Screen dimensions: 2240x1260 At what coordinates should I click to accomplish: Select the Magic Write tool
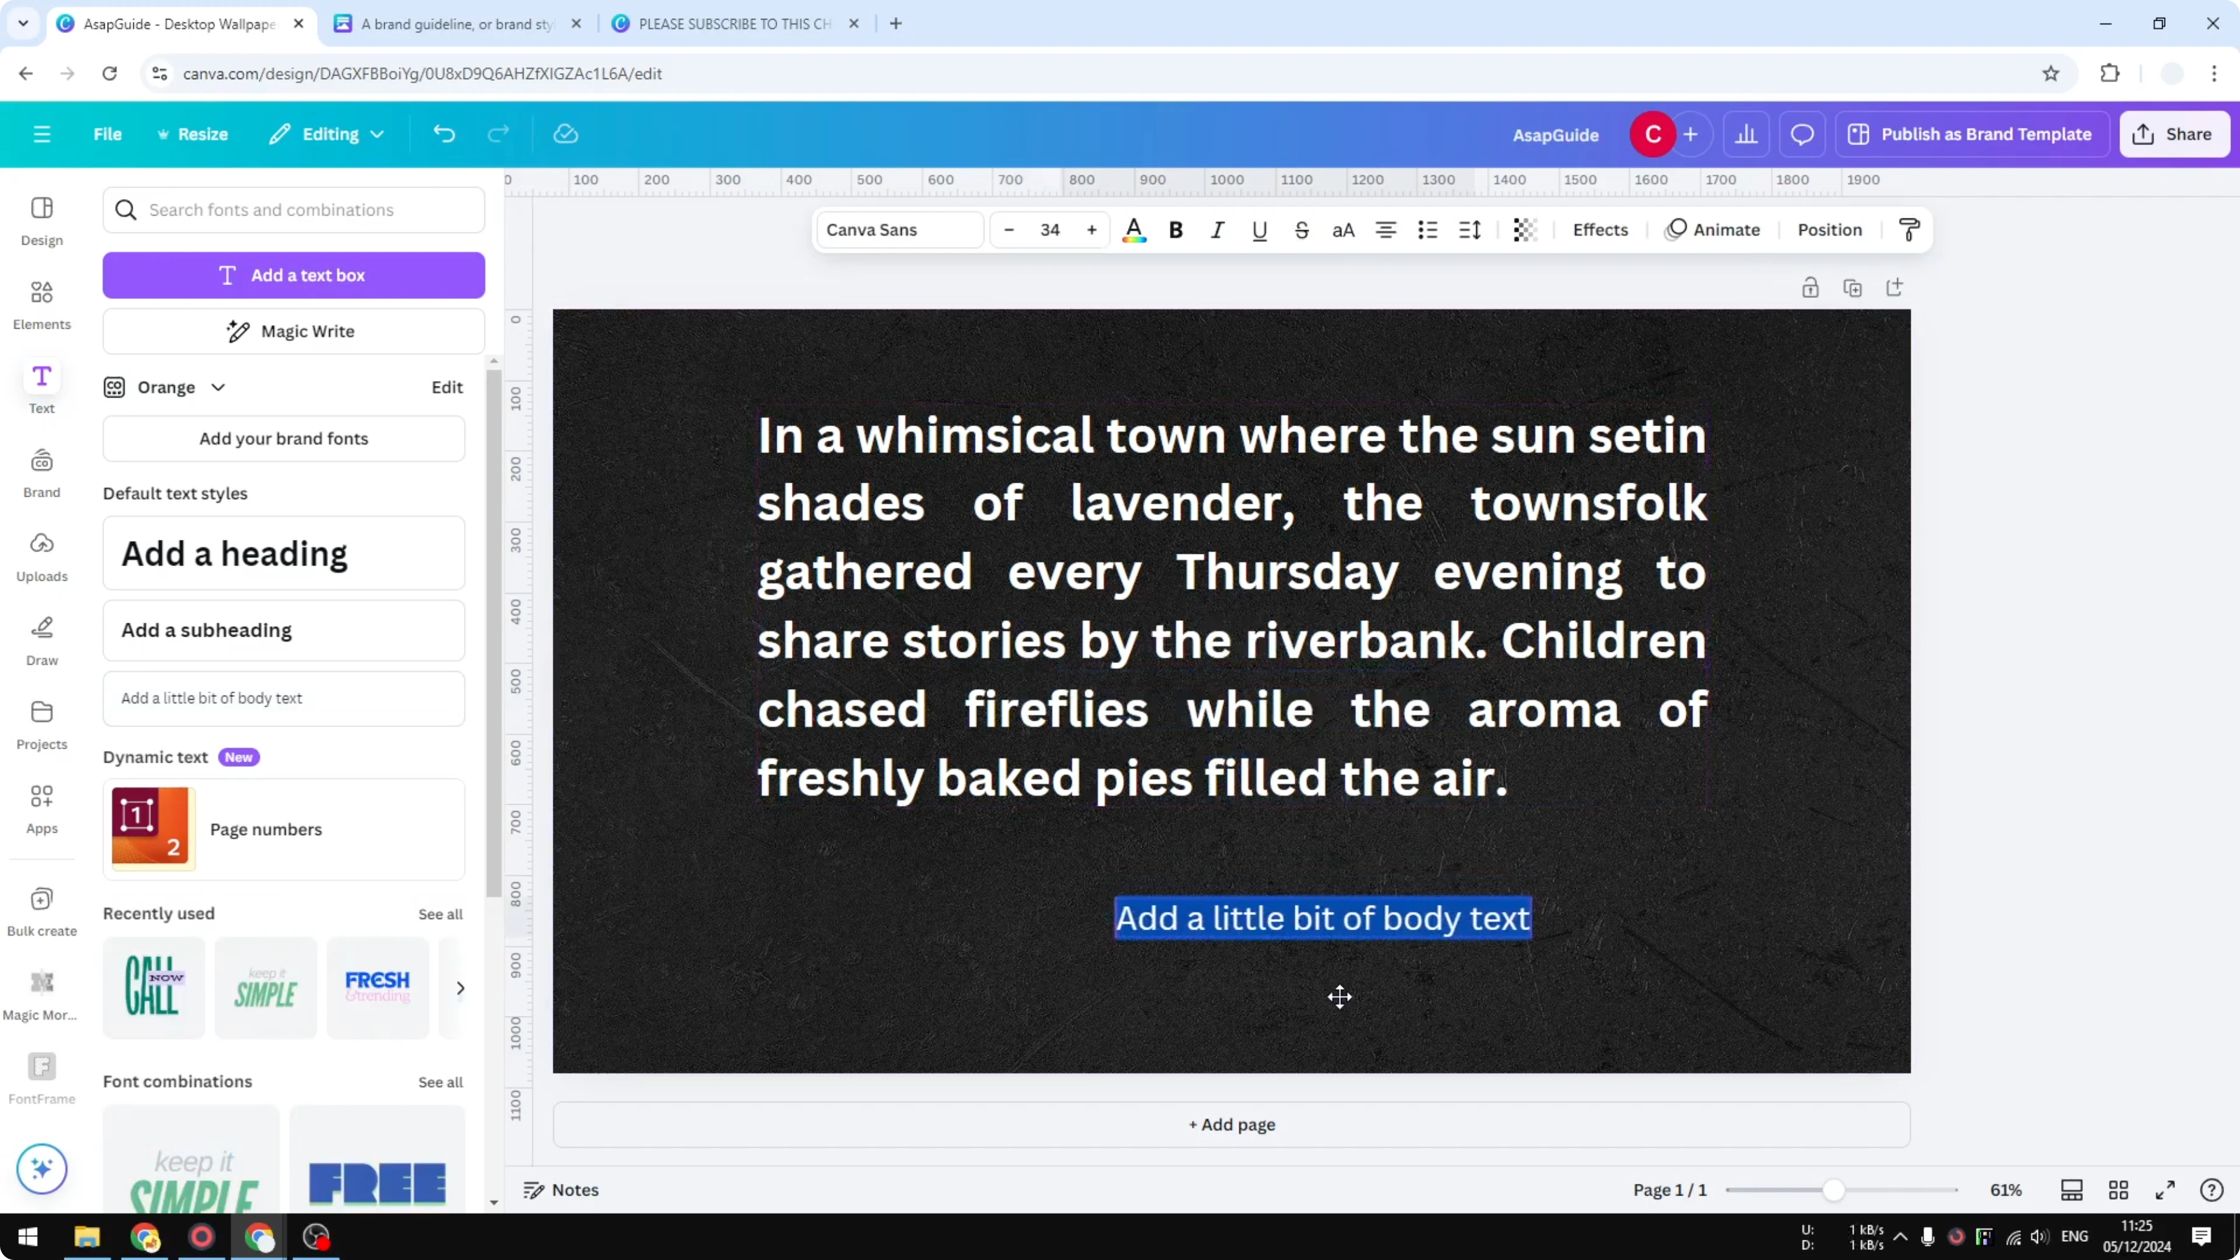293,331
